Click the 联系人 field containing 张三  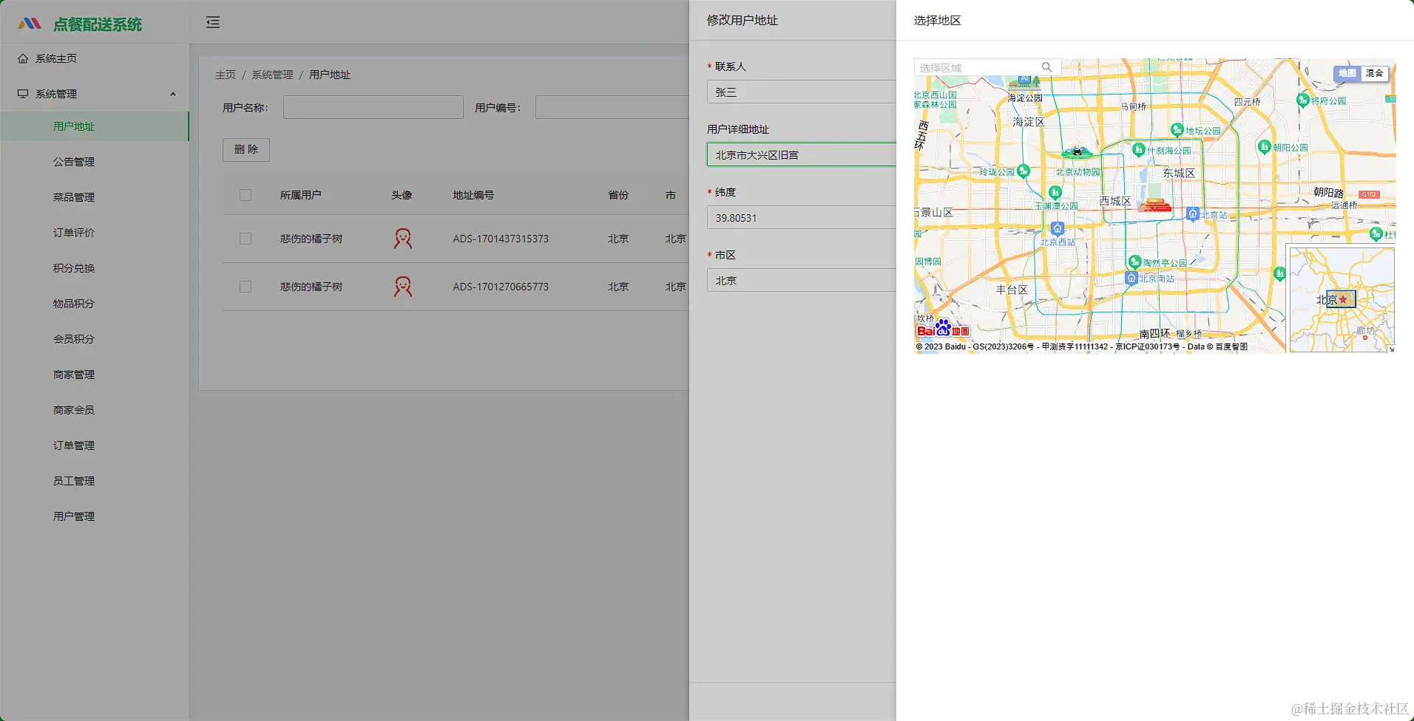click(x=802, y=92)
